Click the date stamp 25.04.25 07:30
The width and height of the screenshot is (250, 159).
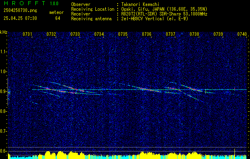tap(20, 18)
